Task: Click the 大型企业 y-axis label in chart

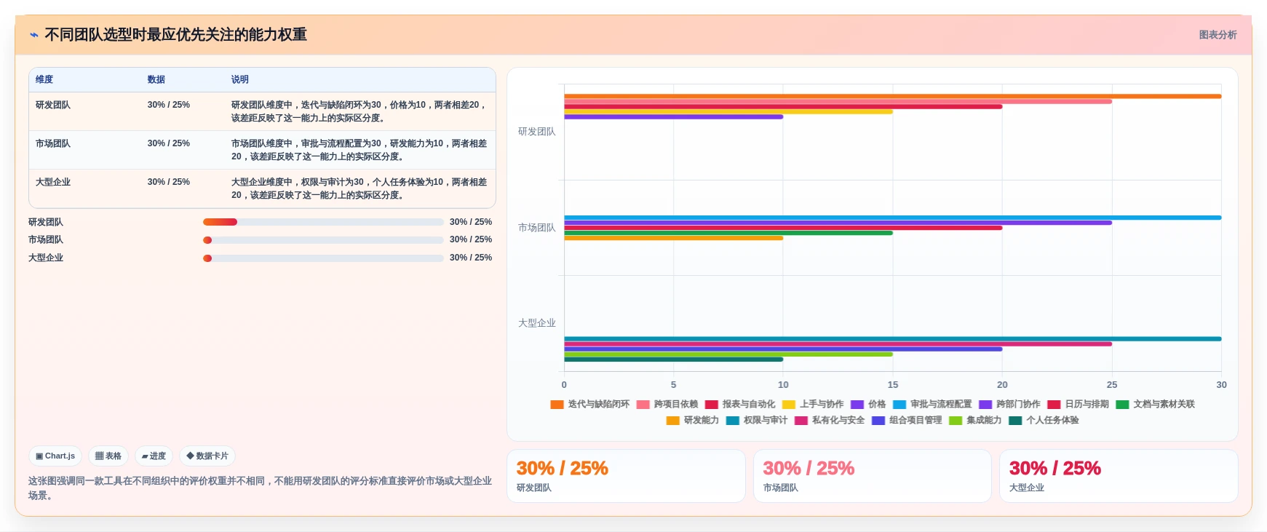Action: point(536,323)
